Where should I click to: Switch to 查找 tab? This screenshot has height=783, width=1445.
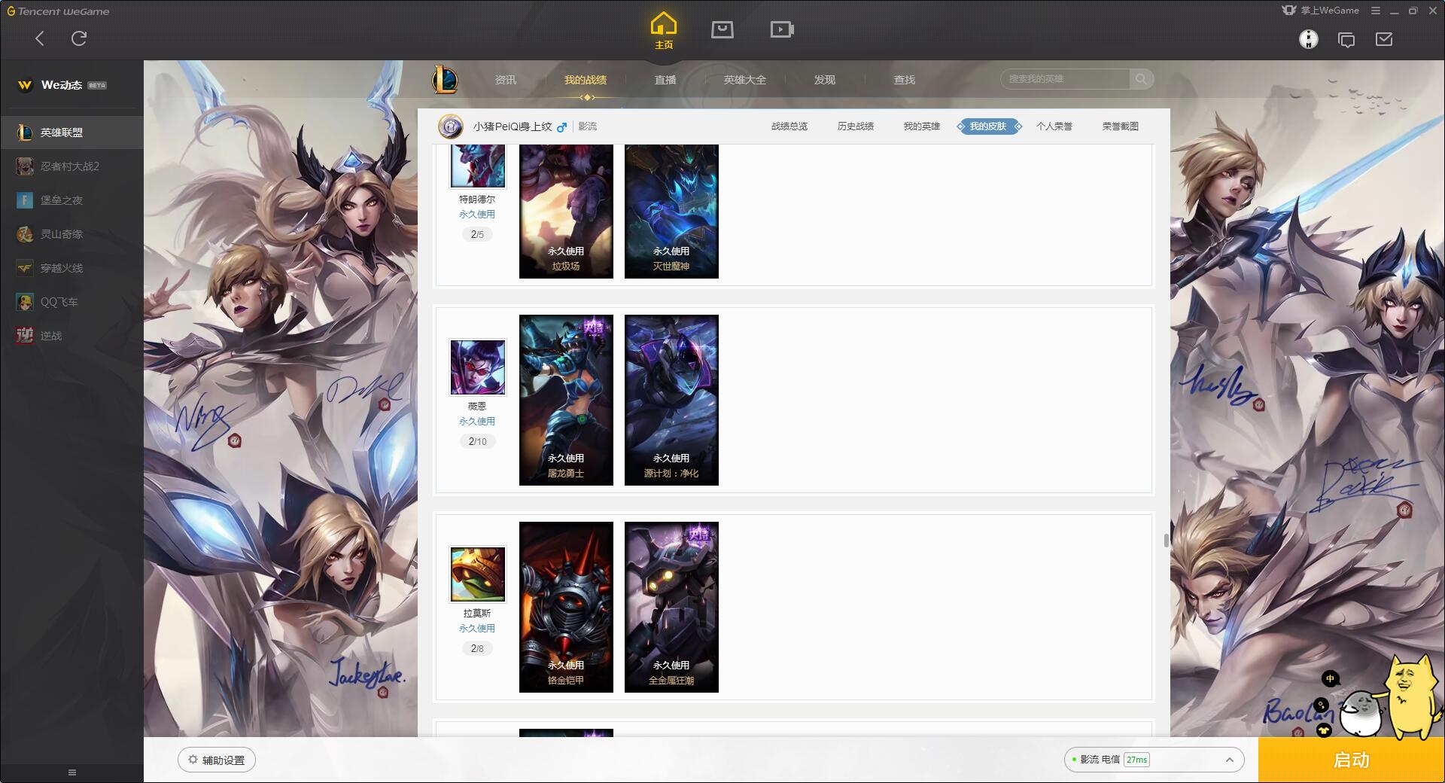[x=905, y=80]
